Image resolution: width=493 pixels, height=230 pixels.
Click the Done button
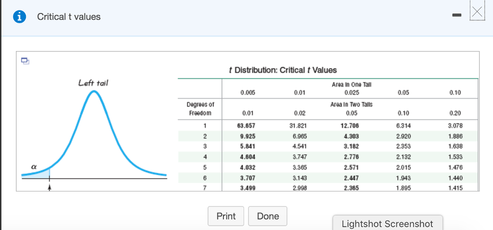(268, 216)
